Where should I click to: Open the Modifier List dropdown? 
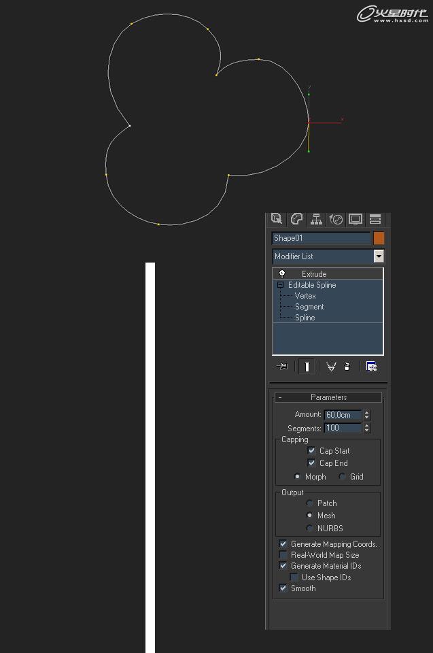[379, 256]
